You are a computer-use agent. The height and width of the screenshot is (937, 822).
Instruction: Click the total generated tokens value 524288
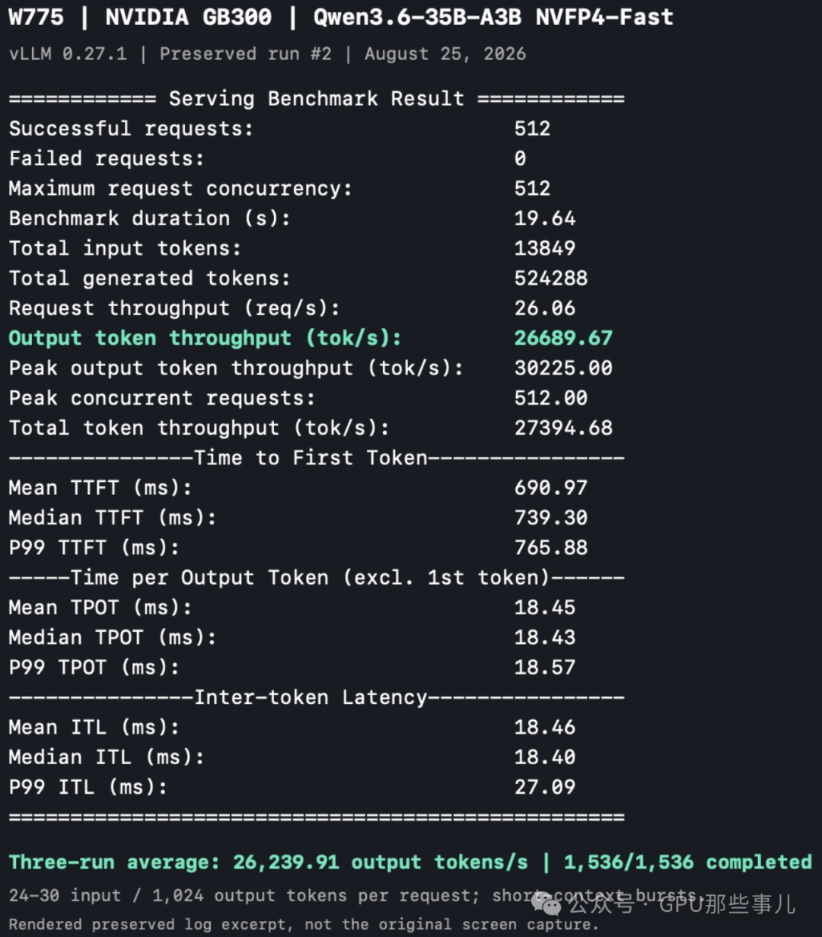(551, 278)
